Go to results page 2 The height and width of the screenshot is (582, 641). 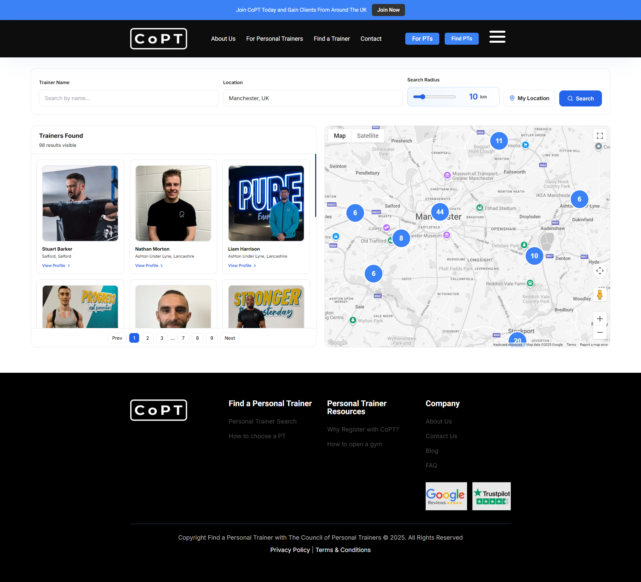pos(148,338)
